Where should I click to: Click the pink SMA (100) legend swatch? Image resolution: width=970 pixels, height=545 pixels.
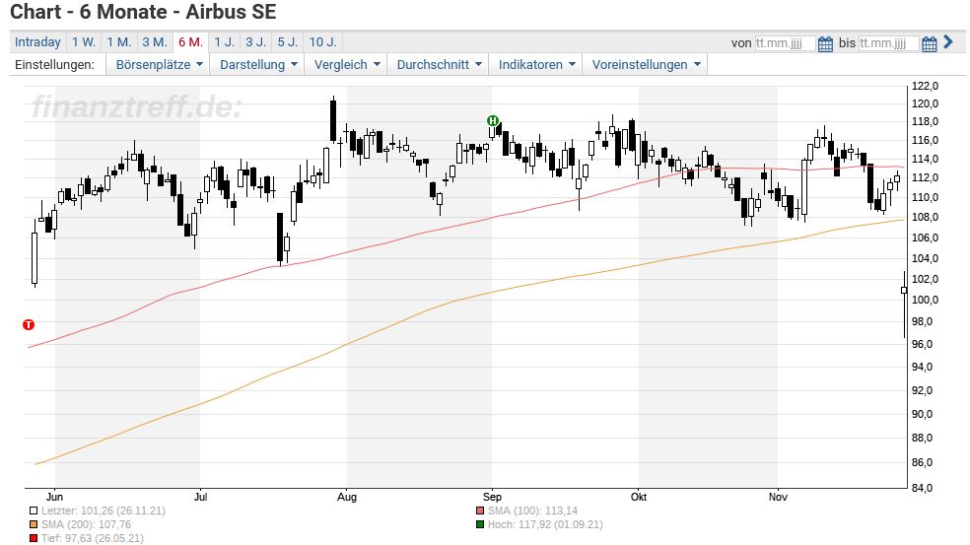480,511
